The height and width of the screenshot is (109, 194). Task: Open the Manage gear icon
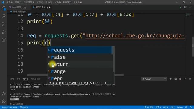pyautogui.click(x=4, y=101)
